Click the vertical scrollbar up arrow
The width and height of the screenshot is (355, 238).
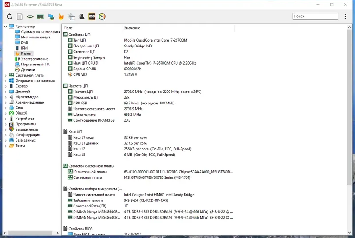(x=349, y=27)
